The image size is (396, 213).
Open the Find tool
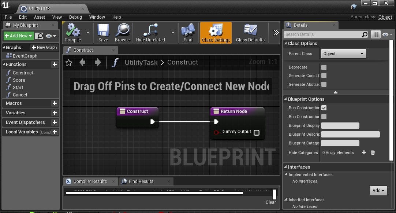[188, 32]
